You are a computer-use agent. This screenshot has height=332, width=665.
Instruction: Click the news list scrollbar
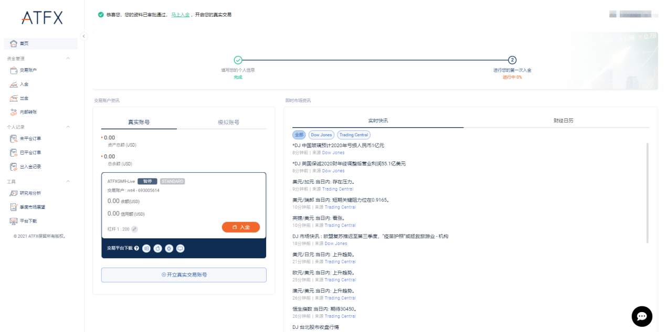click(x=647, y=193)
